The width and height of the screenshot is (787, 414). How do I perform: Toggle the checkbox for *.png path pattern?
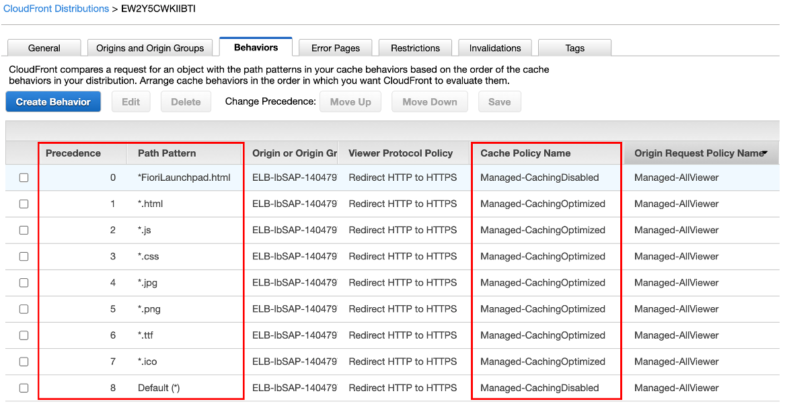pyautogui.click(x=24, y=309)
